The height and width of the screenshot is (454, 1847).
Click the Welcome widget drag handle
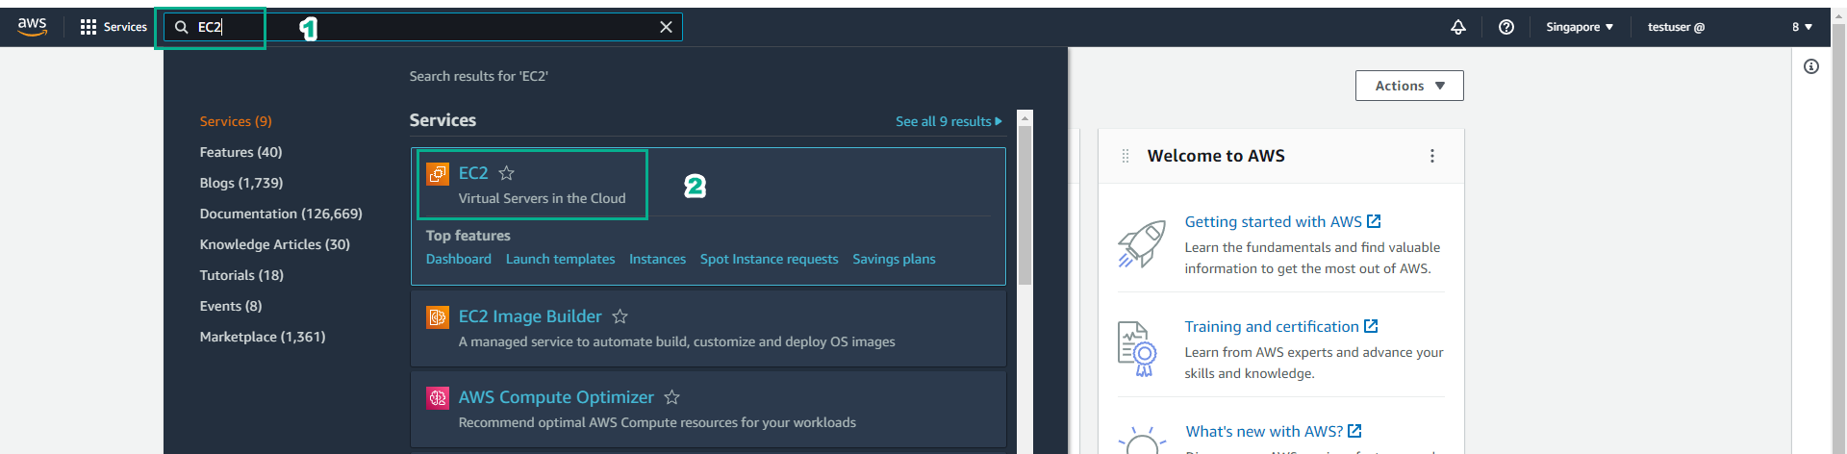coord(1126,156)
